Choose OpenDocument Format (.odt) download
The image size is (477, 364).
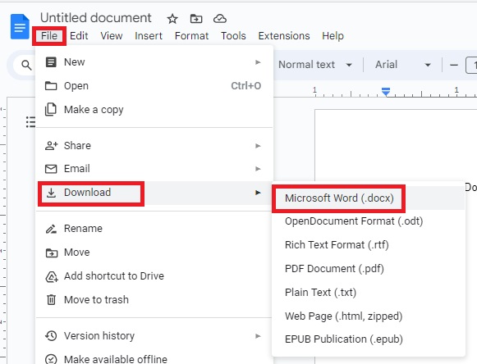pos(369,221)
